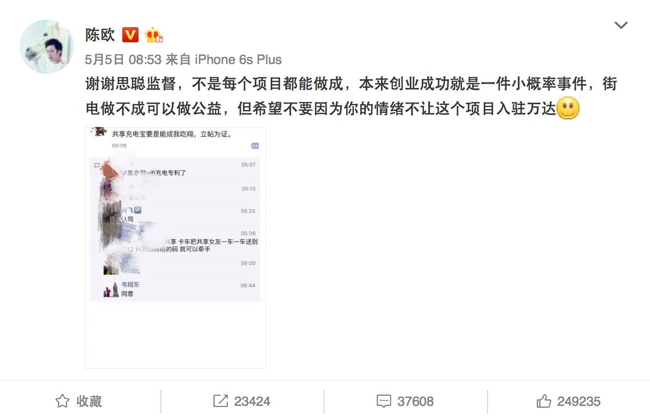
Task: Click the iPhone 6s Plus source link
Action: click(x=239, y=60)
